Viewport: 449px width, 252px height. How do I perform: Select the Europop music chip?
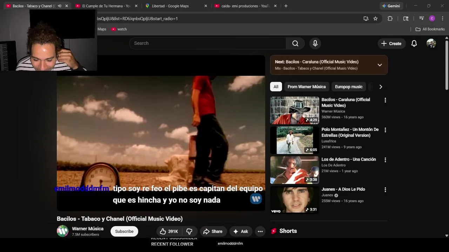(349, 87)
